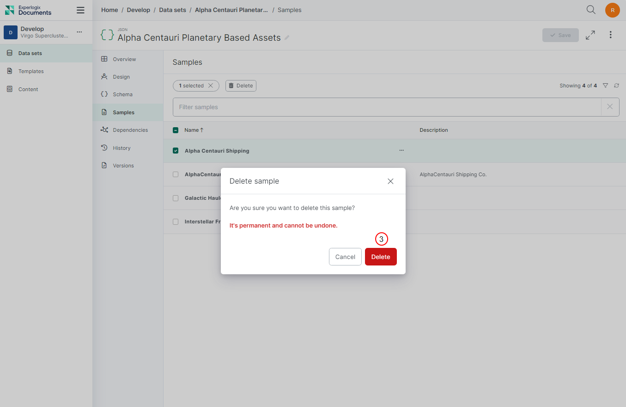Click the filter funnel icon

[605, 86]
